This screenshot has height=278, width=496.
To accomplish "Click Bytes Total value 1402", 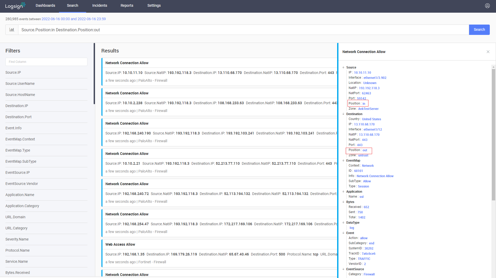I will click(x=362, y=217).
